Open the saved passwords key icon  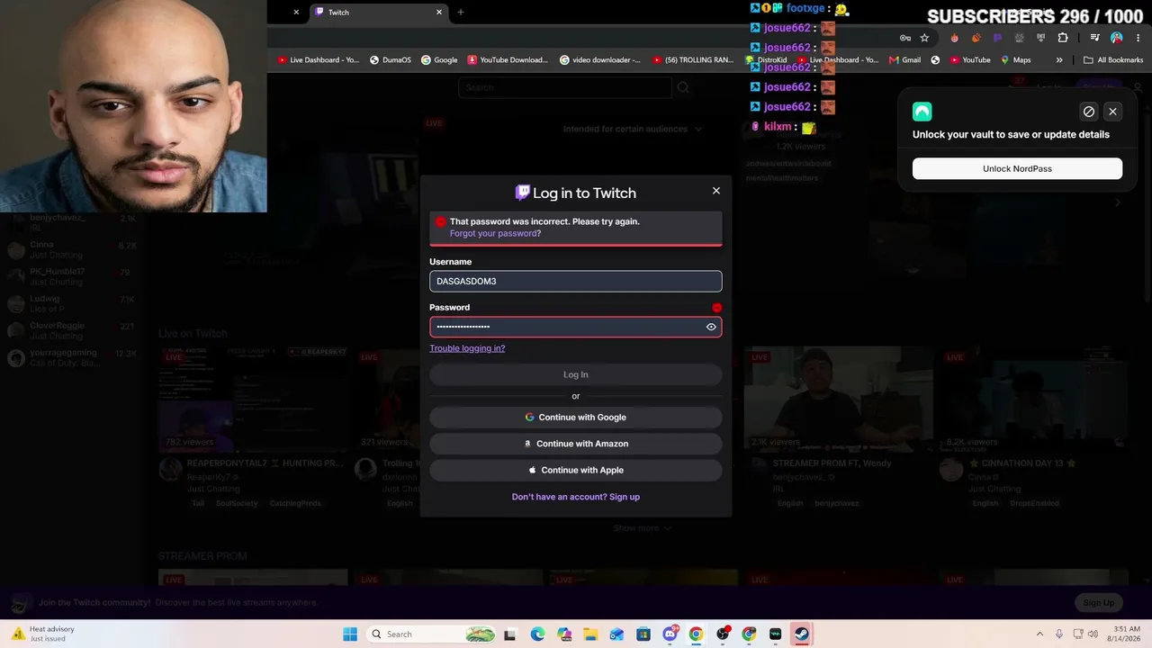pos(905,38)
